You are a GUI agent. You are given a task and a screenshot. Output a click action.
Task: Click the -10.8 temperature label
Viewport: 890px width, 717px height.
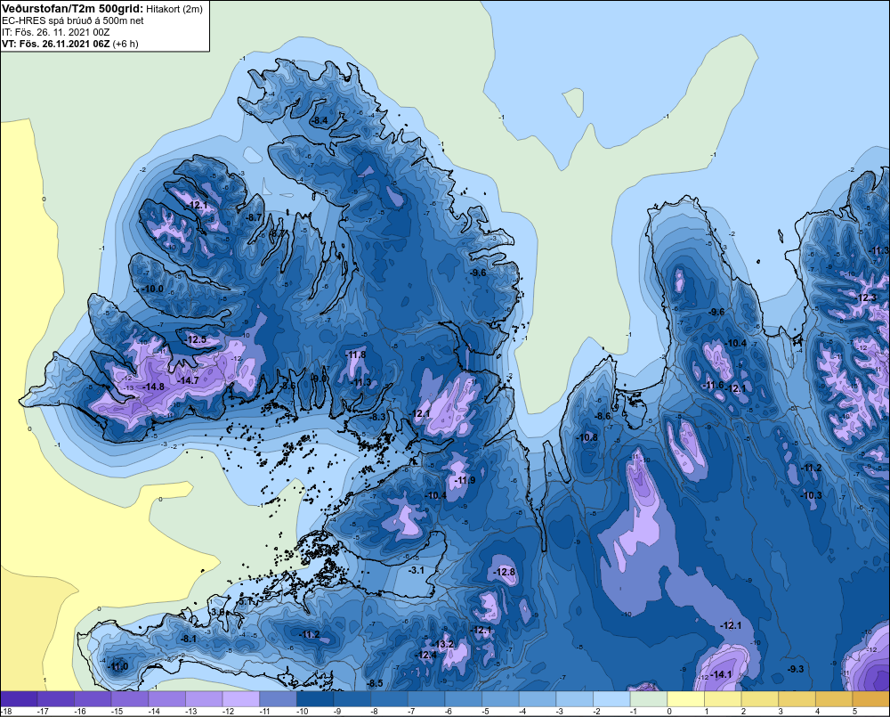click(587, 437)
